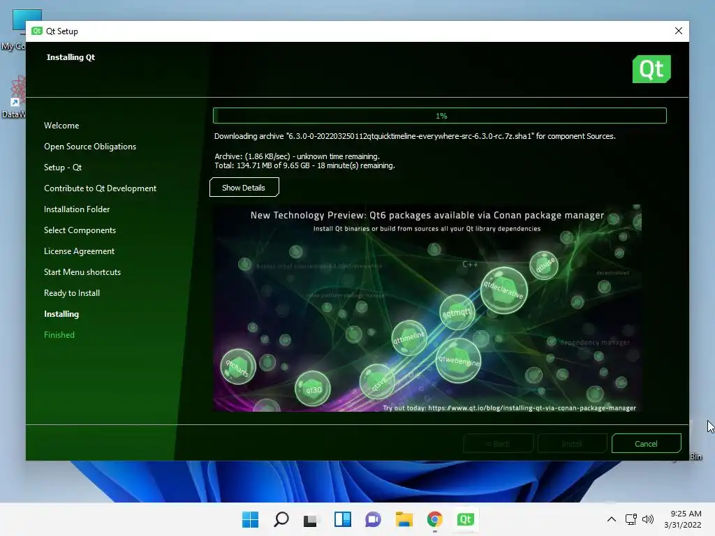The height and width of the screenshot is (536, 715).
Task: Select the DataW desktop shortcut icon
Action: tap(14, 97)
